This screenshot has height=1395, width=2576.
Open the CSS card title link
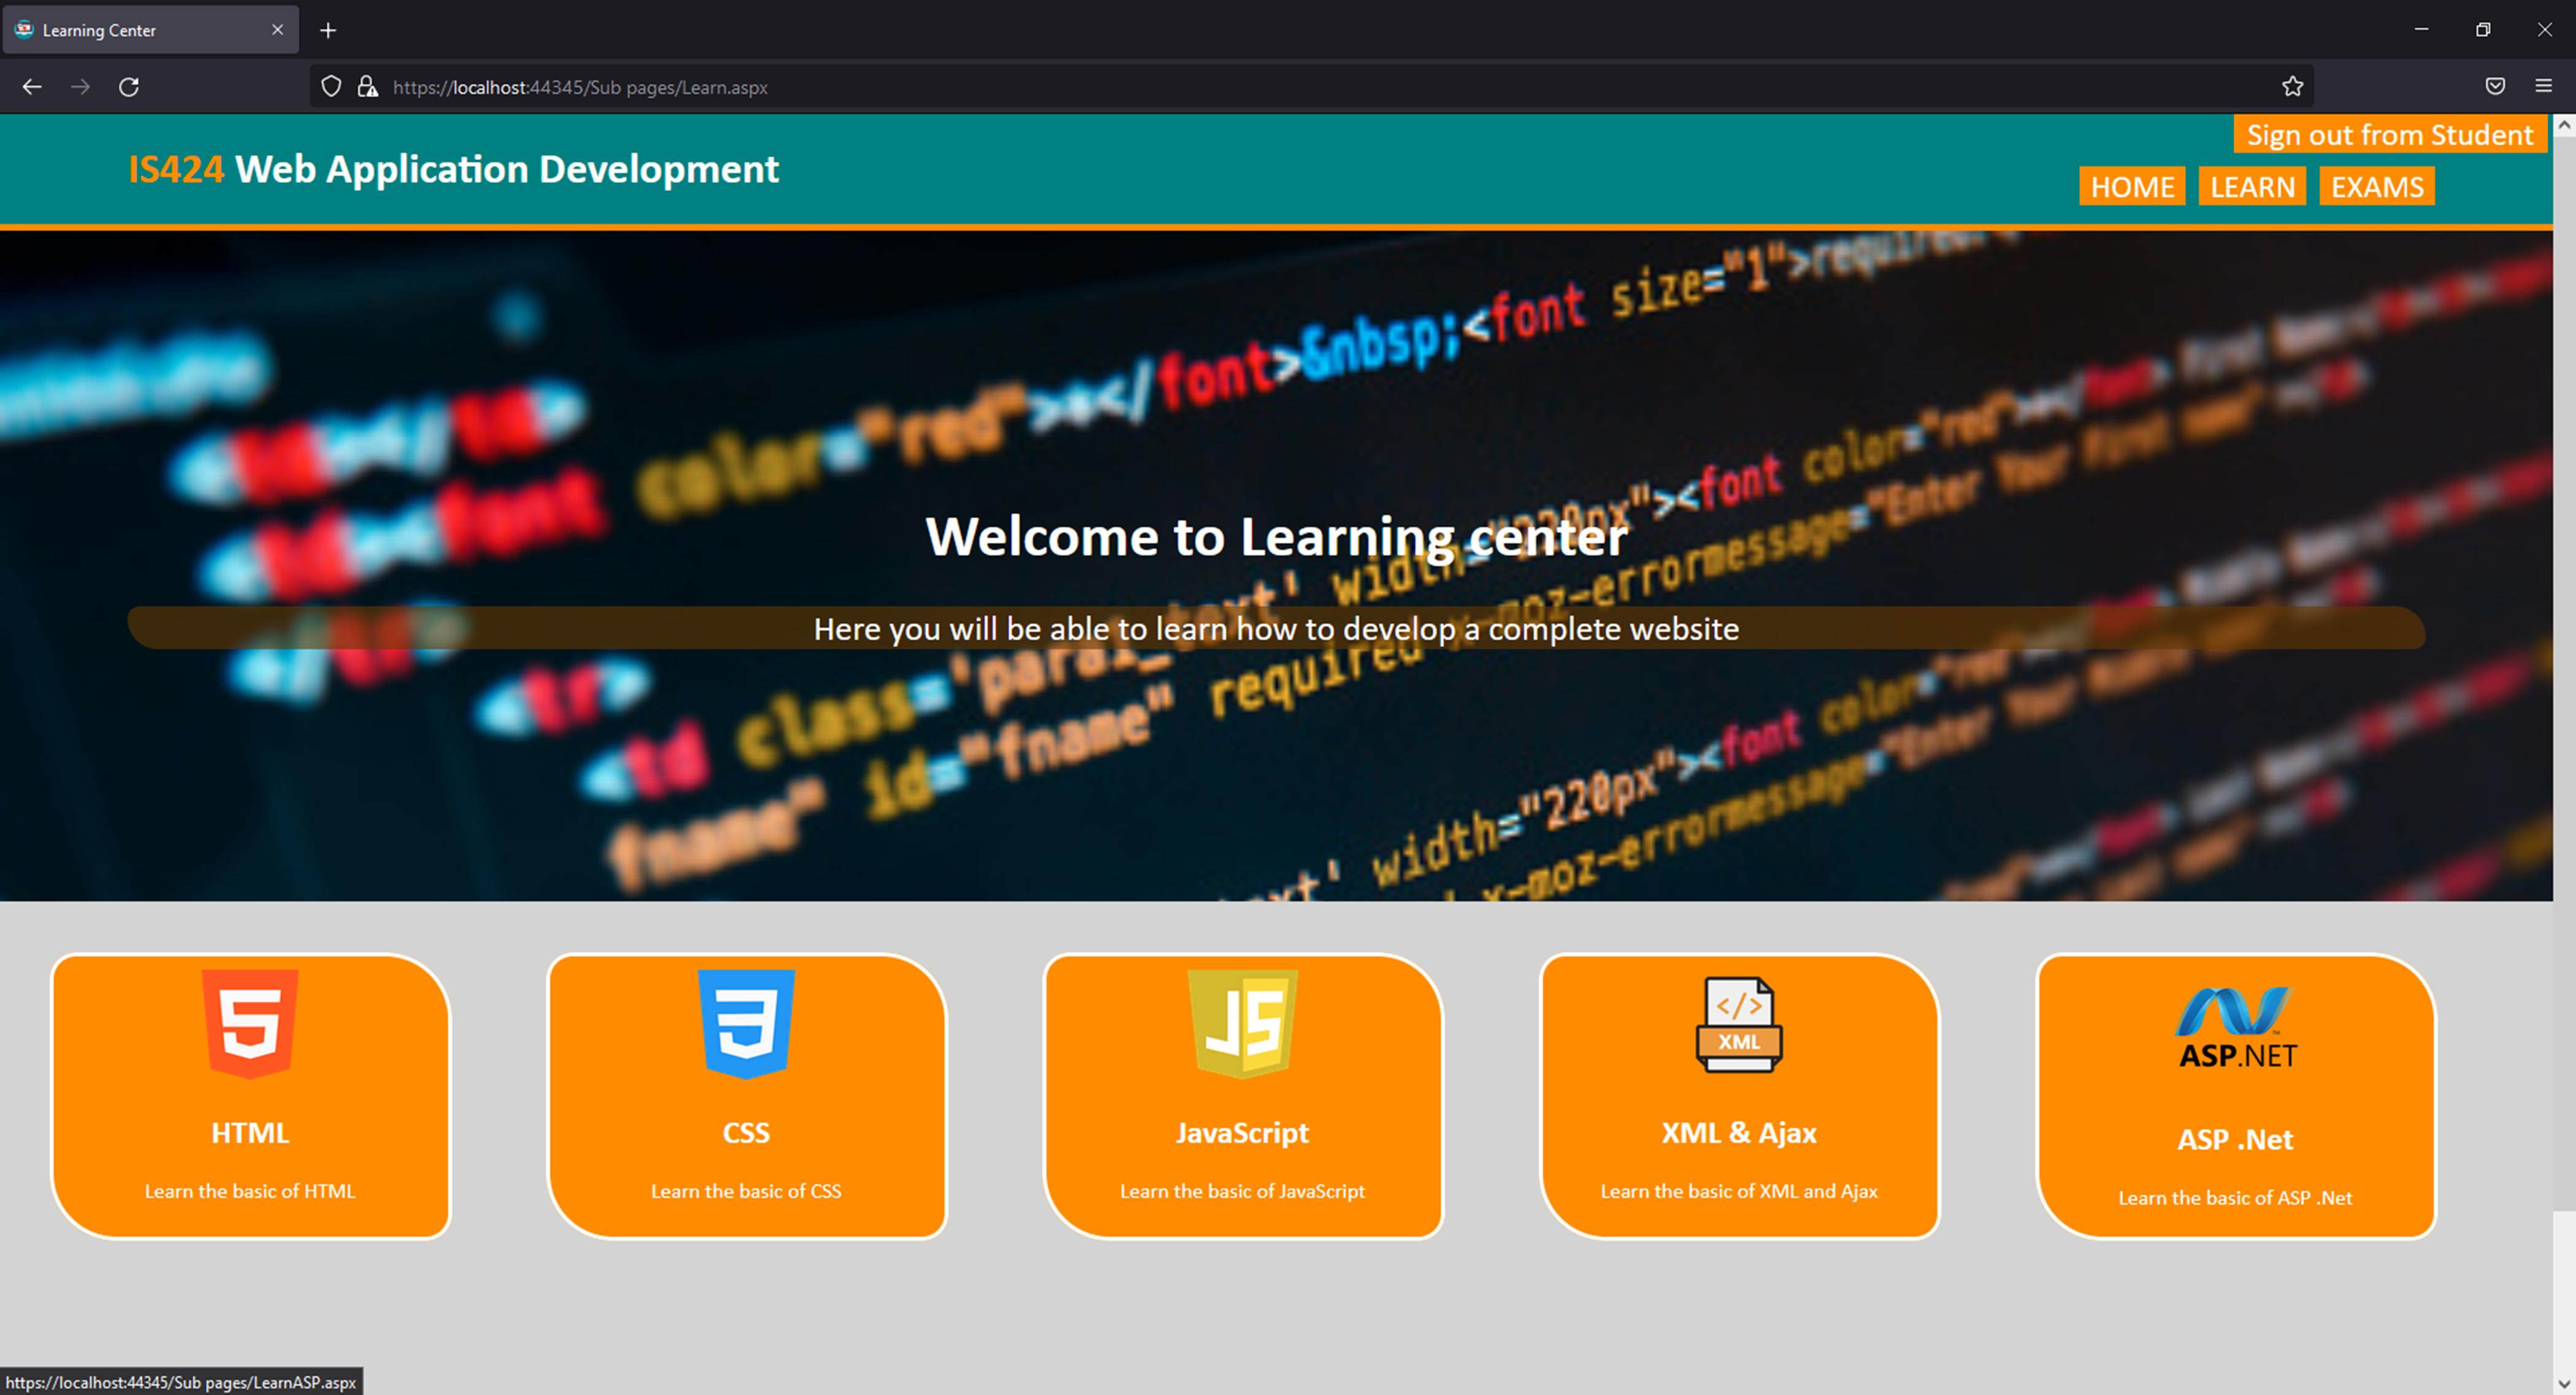746,1133
